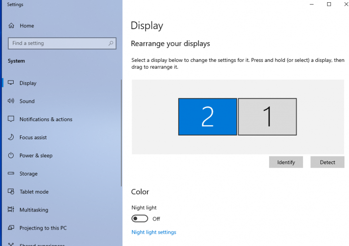Click the Focus assist moon icon
The image size is (349, 246).
pyautogui.click(x=11, y=137)
